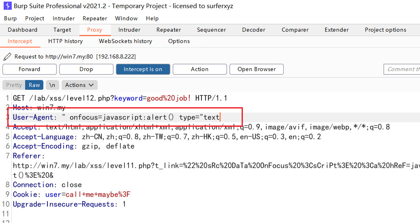
Task: Select the Decoder tab
Action: [x=253, y=30]
